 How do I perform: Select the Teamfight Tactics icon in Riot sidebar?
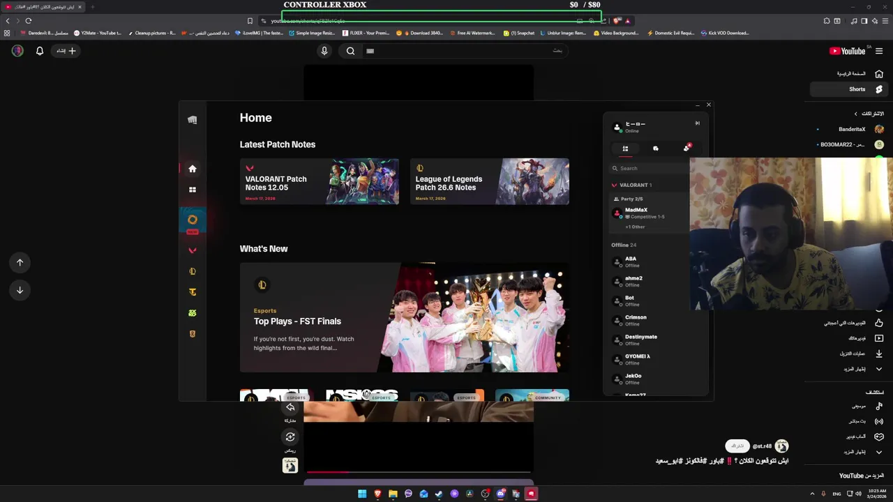point(193,292)
